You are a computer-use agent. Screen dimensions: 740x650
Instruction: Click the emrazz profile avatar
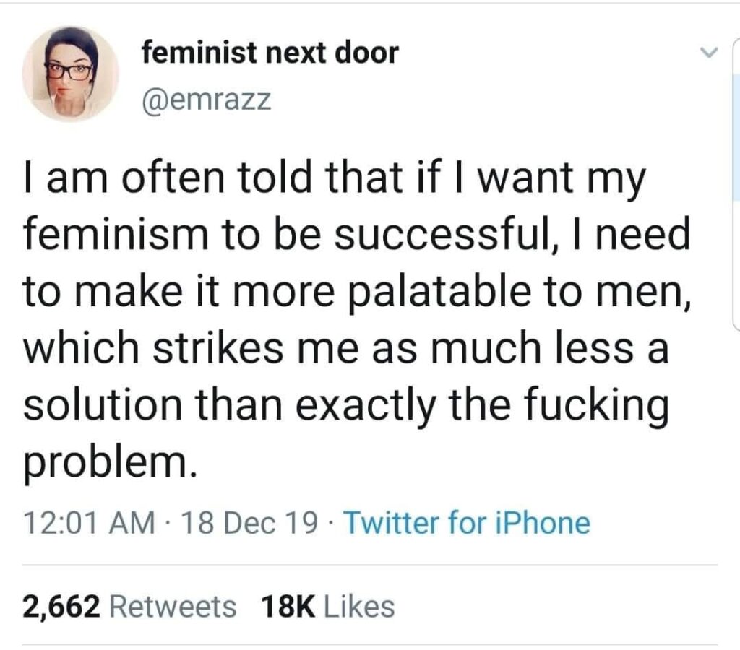pyautogui.click(x=70, y=74)
